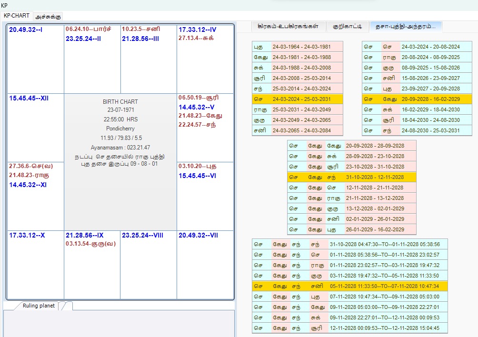Select antara row 26-01-2029 - 16-02-2029
This screenshot has height=337, width=478.
[x=352, y=229]
